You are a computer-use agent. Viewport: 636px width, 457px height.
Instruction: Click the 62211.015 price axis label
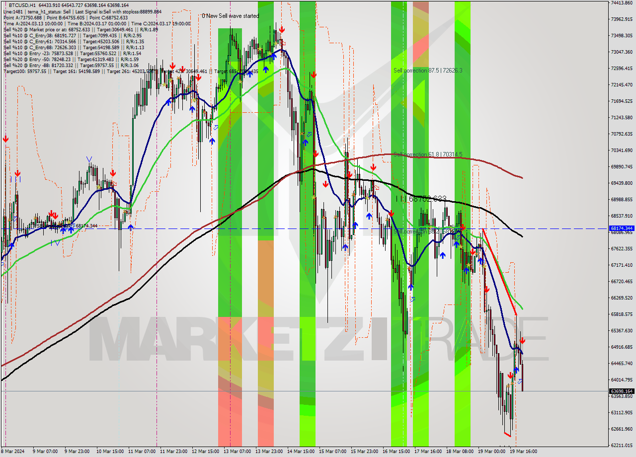[x=622, y=445]
